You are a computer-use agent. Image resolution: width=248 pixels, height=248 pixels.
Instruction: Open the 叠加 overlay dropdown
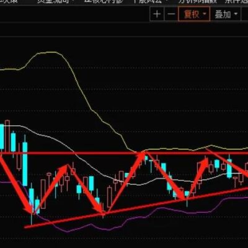(226, 14)
